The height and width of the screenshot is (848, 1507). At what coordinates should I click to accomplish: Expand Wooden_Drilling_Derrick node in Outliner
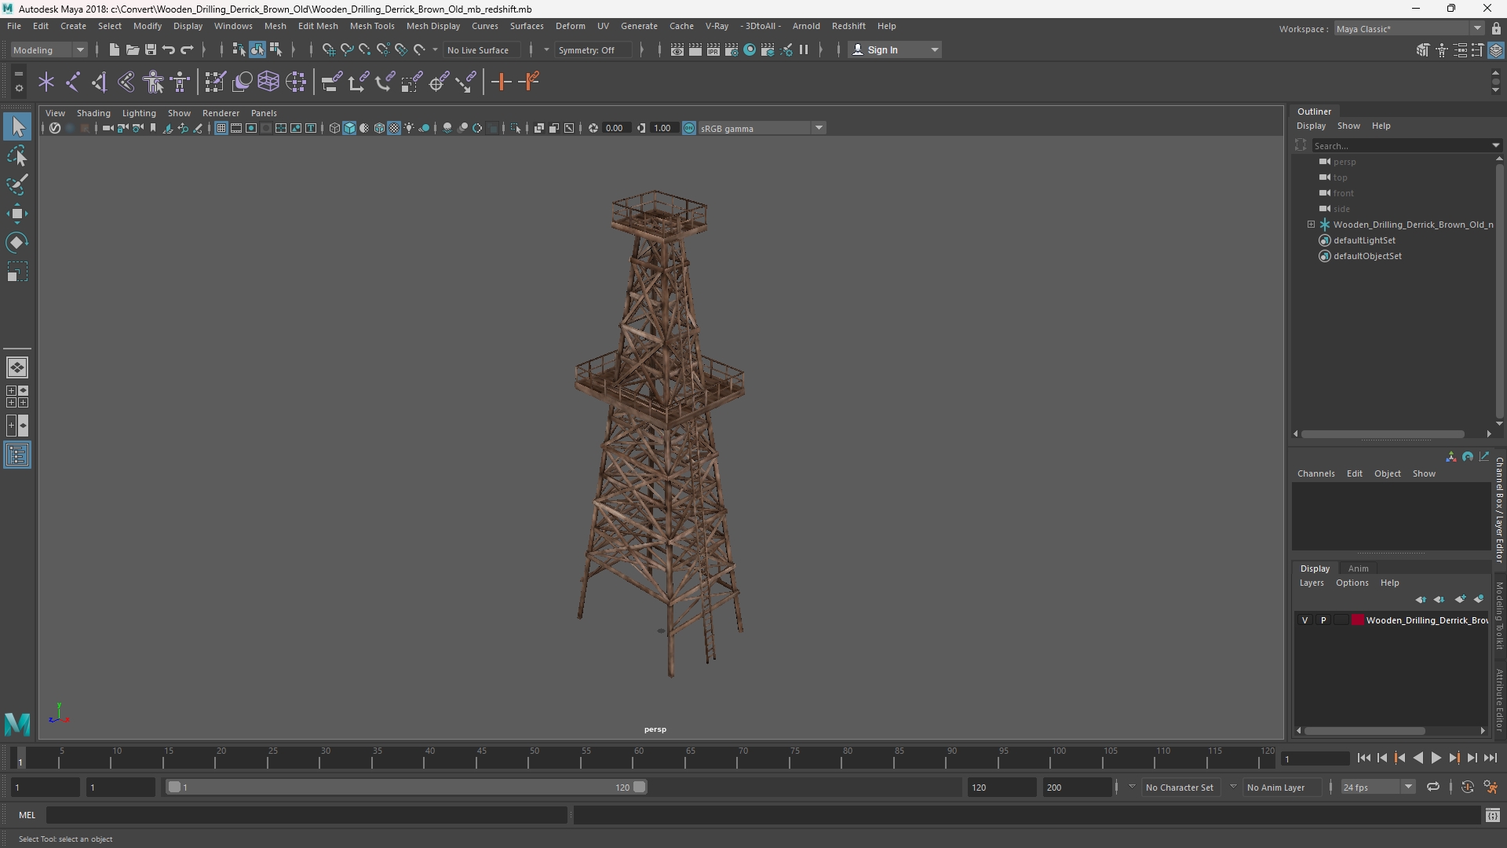pyautogui.click(x=1311, y=225)
